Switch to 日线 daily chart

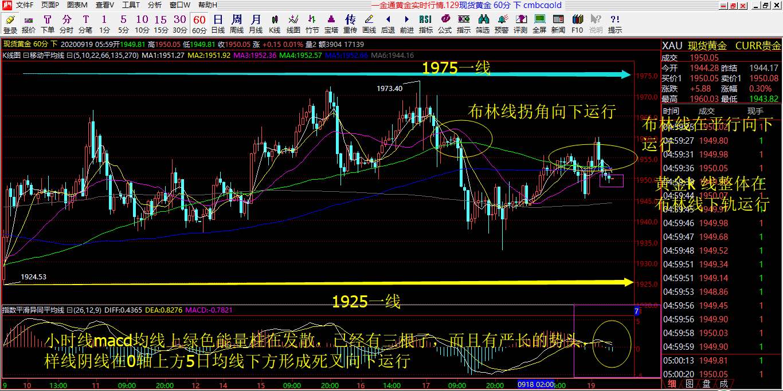(218, 24)
